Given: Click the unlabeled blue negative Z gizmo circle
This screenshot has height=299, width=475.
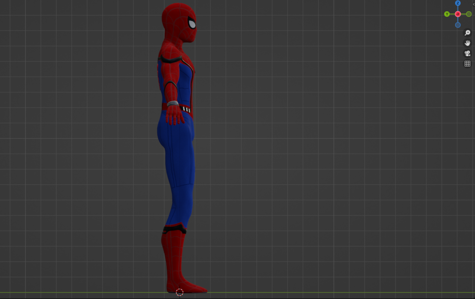Looking at the screenshot, I should 458,25.
